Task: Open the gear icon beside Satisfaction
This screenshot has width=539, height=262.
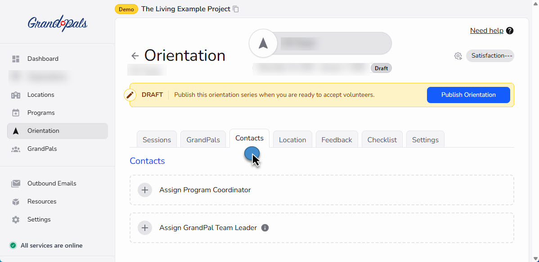Action: (x=458, y=56)
